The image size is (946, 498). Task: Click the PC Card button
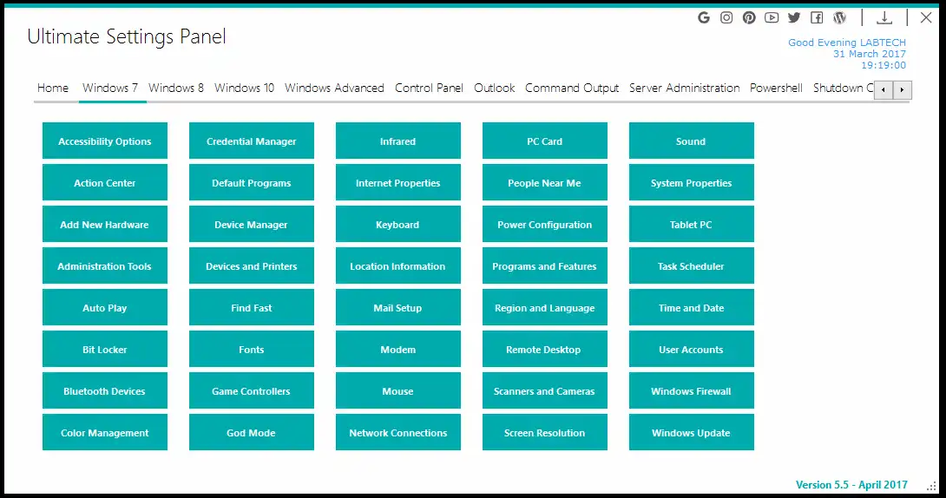point(545,141)
